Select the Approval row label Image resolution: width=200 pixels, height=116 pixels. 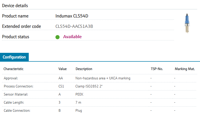click(x=11, y=78)
